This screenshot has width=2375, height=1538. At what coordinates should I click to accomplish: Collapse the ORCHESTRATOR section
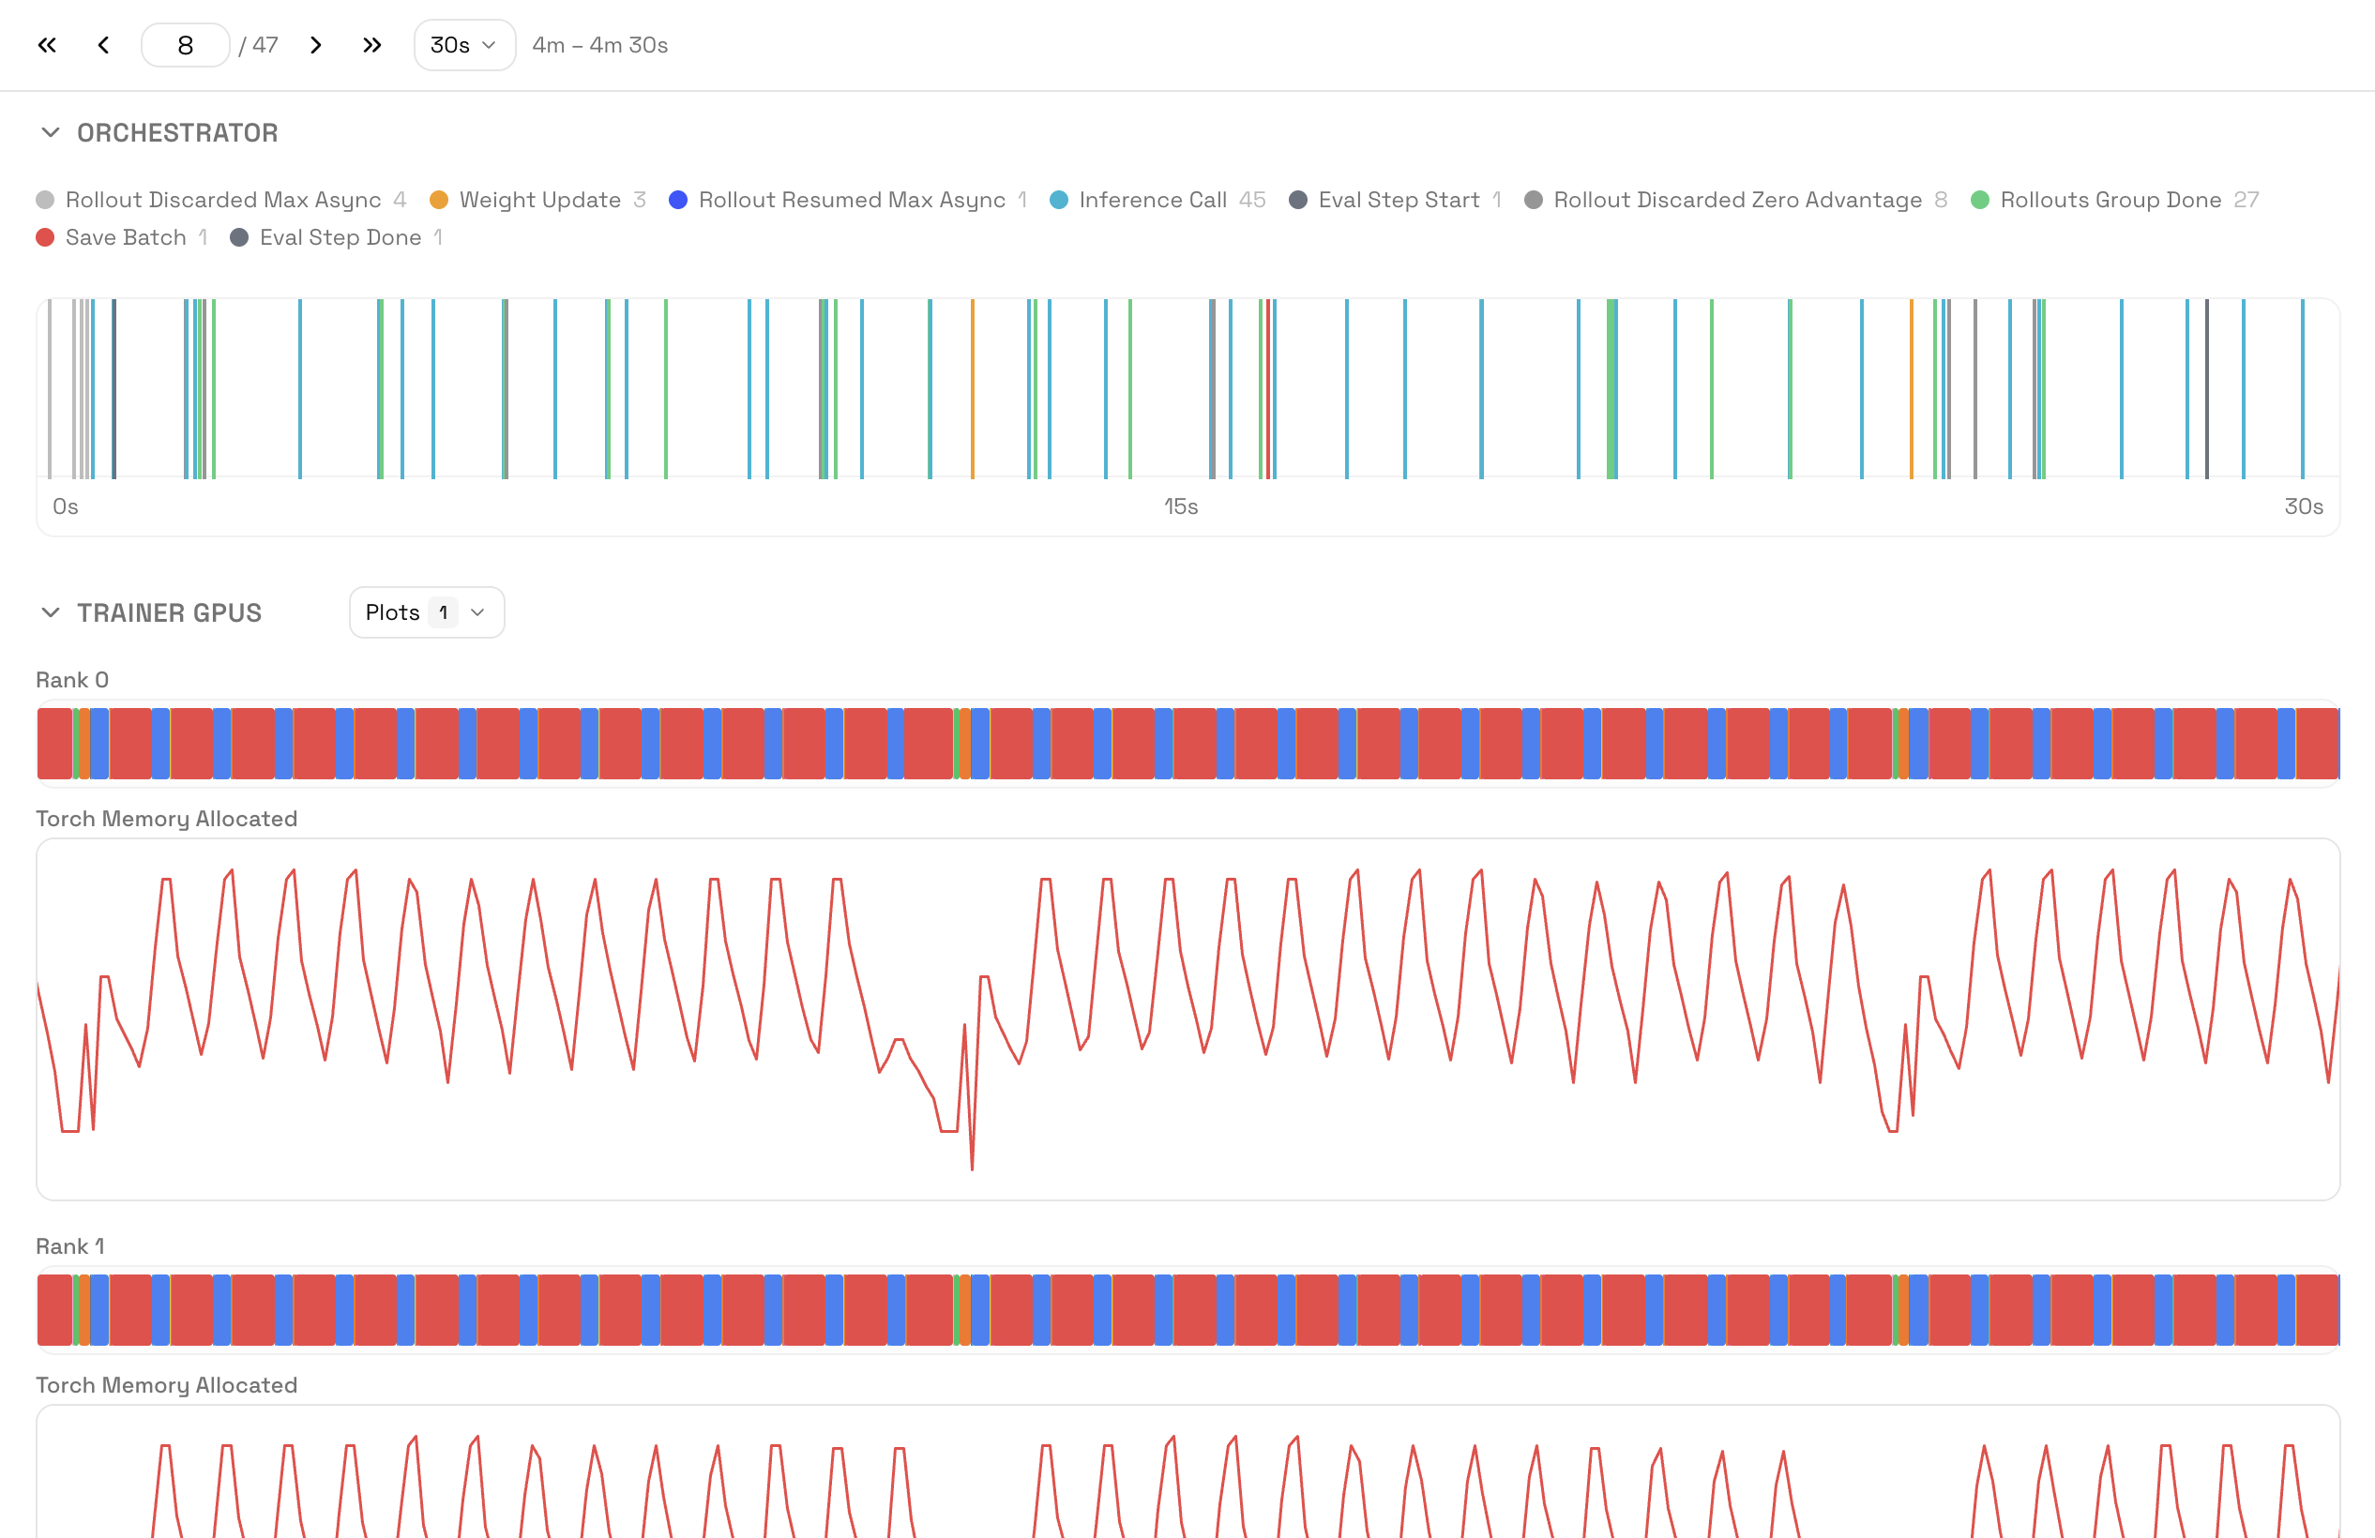pyautogui.click(x=51, y=132)
